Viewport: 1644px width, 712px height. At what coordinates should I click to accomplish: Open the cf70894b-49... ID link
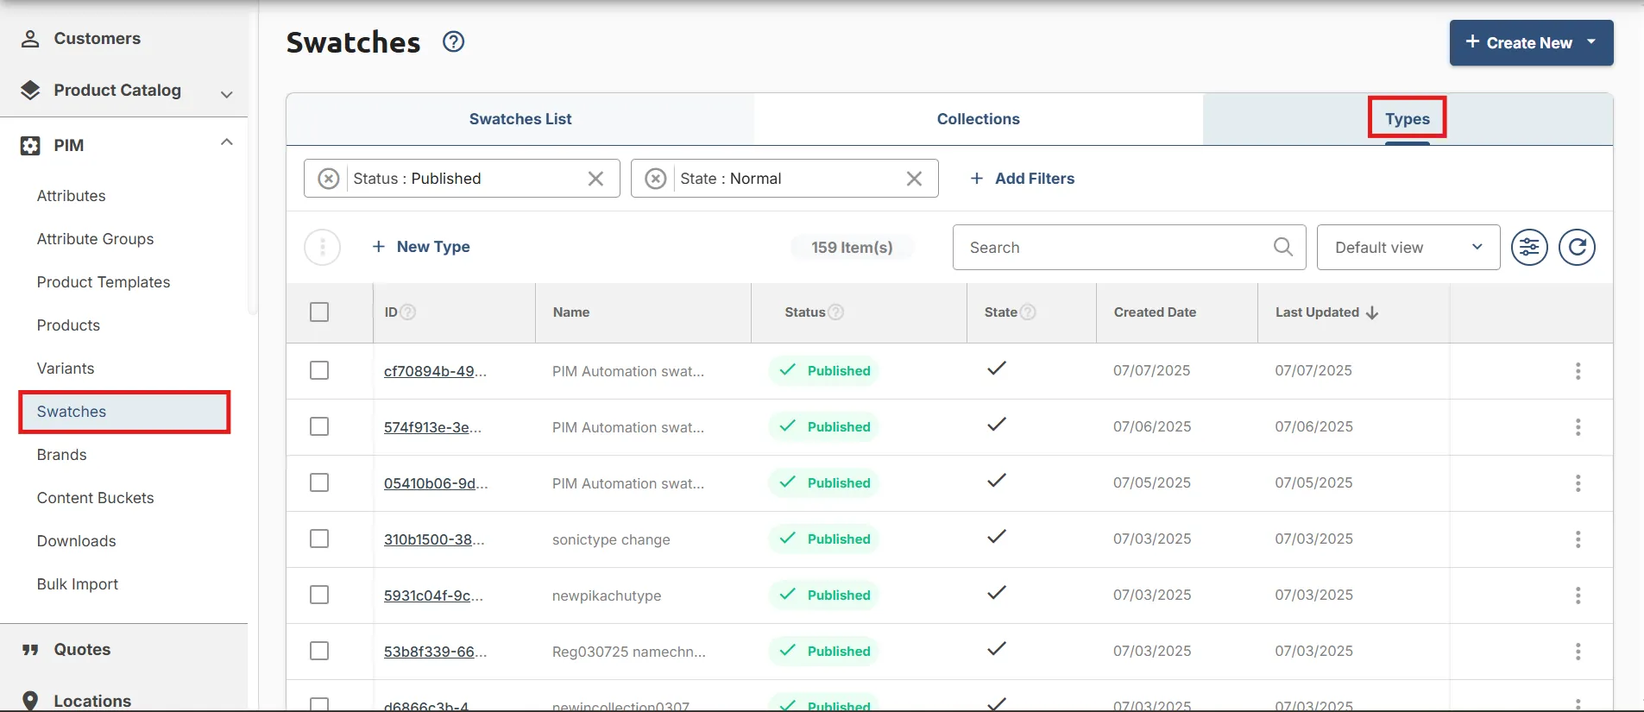point(435,371)
